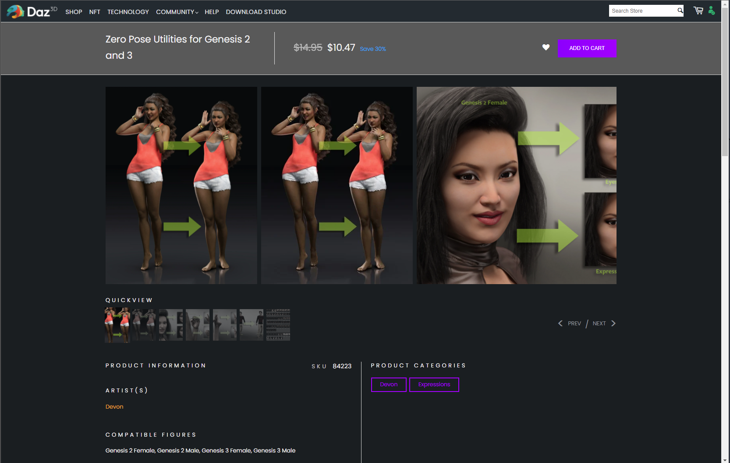Open the Genesis 2 Female face image
Screen dimensions: 730x463
click(517, 185)
